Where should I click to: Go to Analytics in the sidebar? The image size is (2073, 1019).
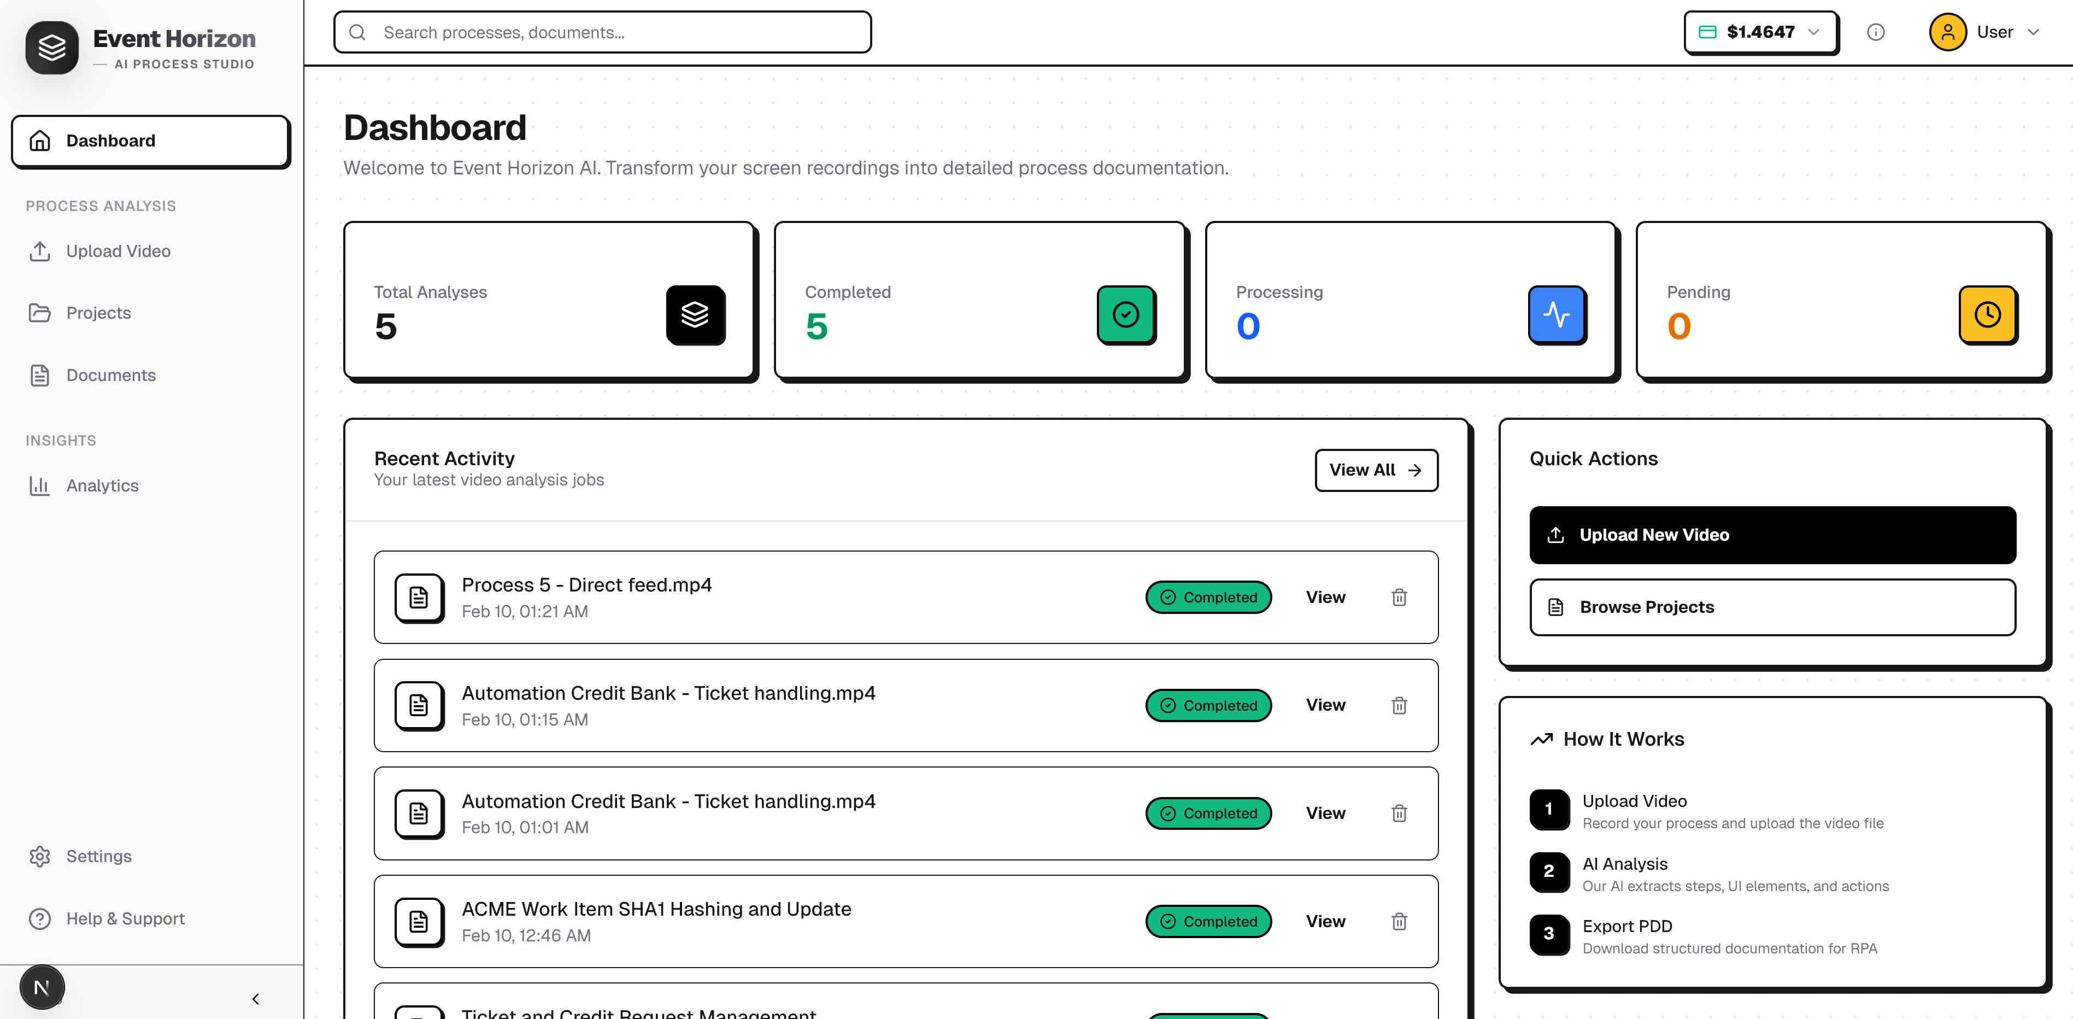coord(102,485)
